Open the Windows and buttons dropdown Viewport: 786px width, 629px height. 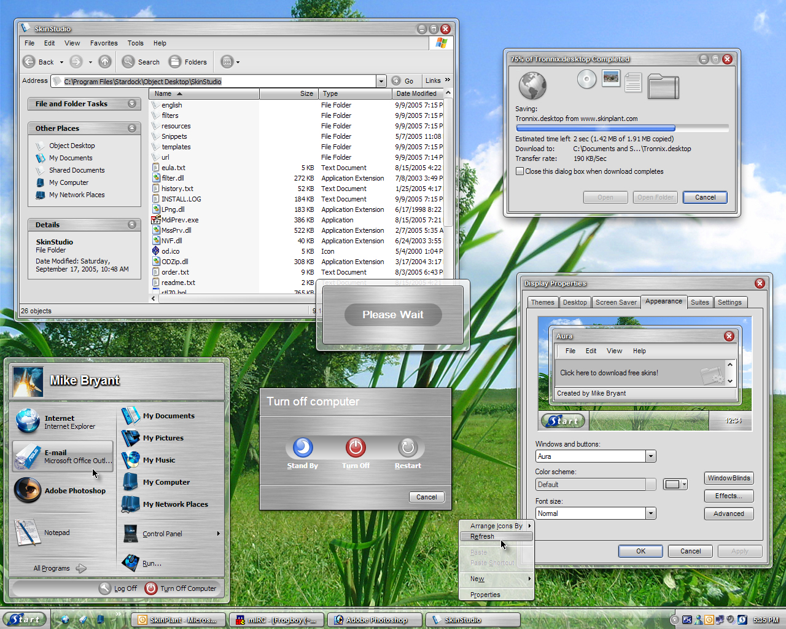pyautogui.click(x=651, y=456)
